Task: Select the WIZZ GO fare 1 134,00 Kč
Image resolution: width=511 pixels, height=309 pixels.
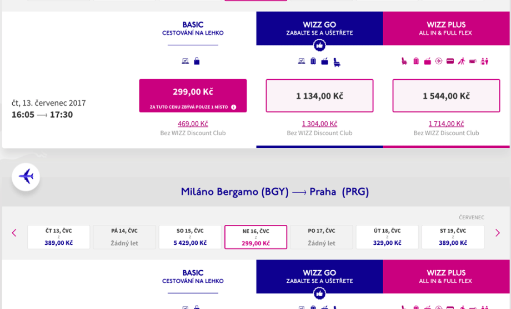Action: [319, 96]
